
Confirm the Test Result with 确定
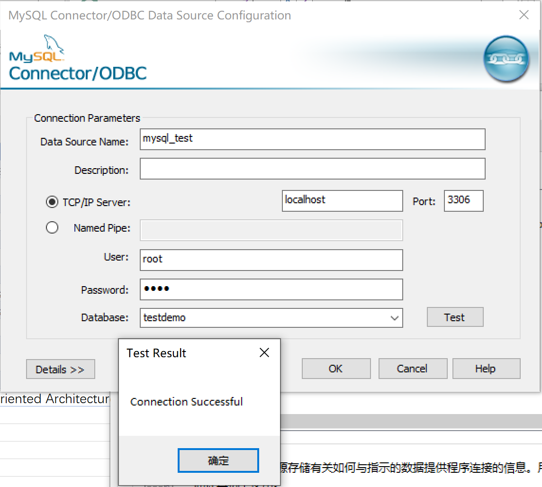(218, 460)
